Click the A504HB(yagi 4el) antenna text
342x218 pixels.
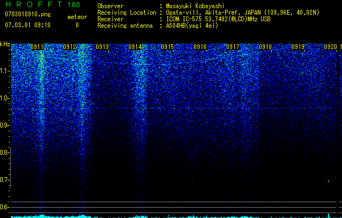point(192,26)
